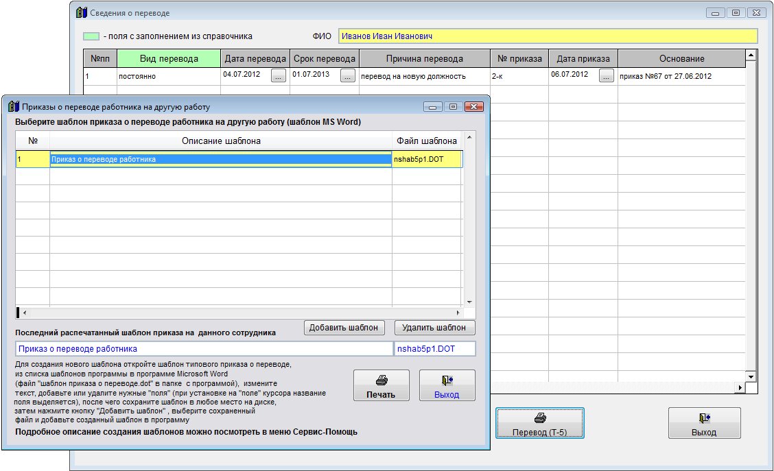The width and height of the screenshot is (774, 471).
Task: Close the Сведения о переводе window
Action: (756, 13)
